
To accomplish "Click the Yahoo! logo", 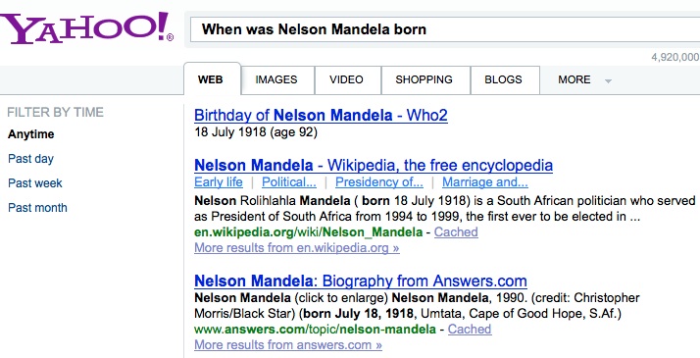I will (86, 27).
